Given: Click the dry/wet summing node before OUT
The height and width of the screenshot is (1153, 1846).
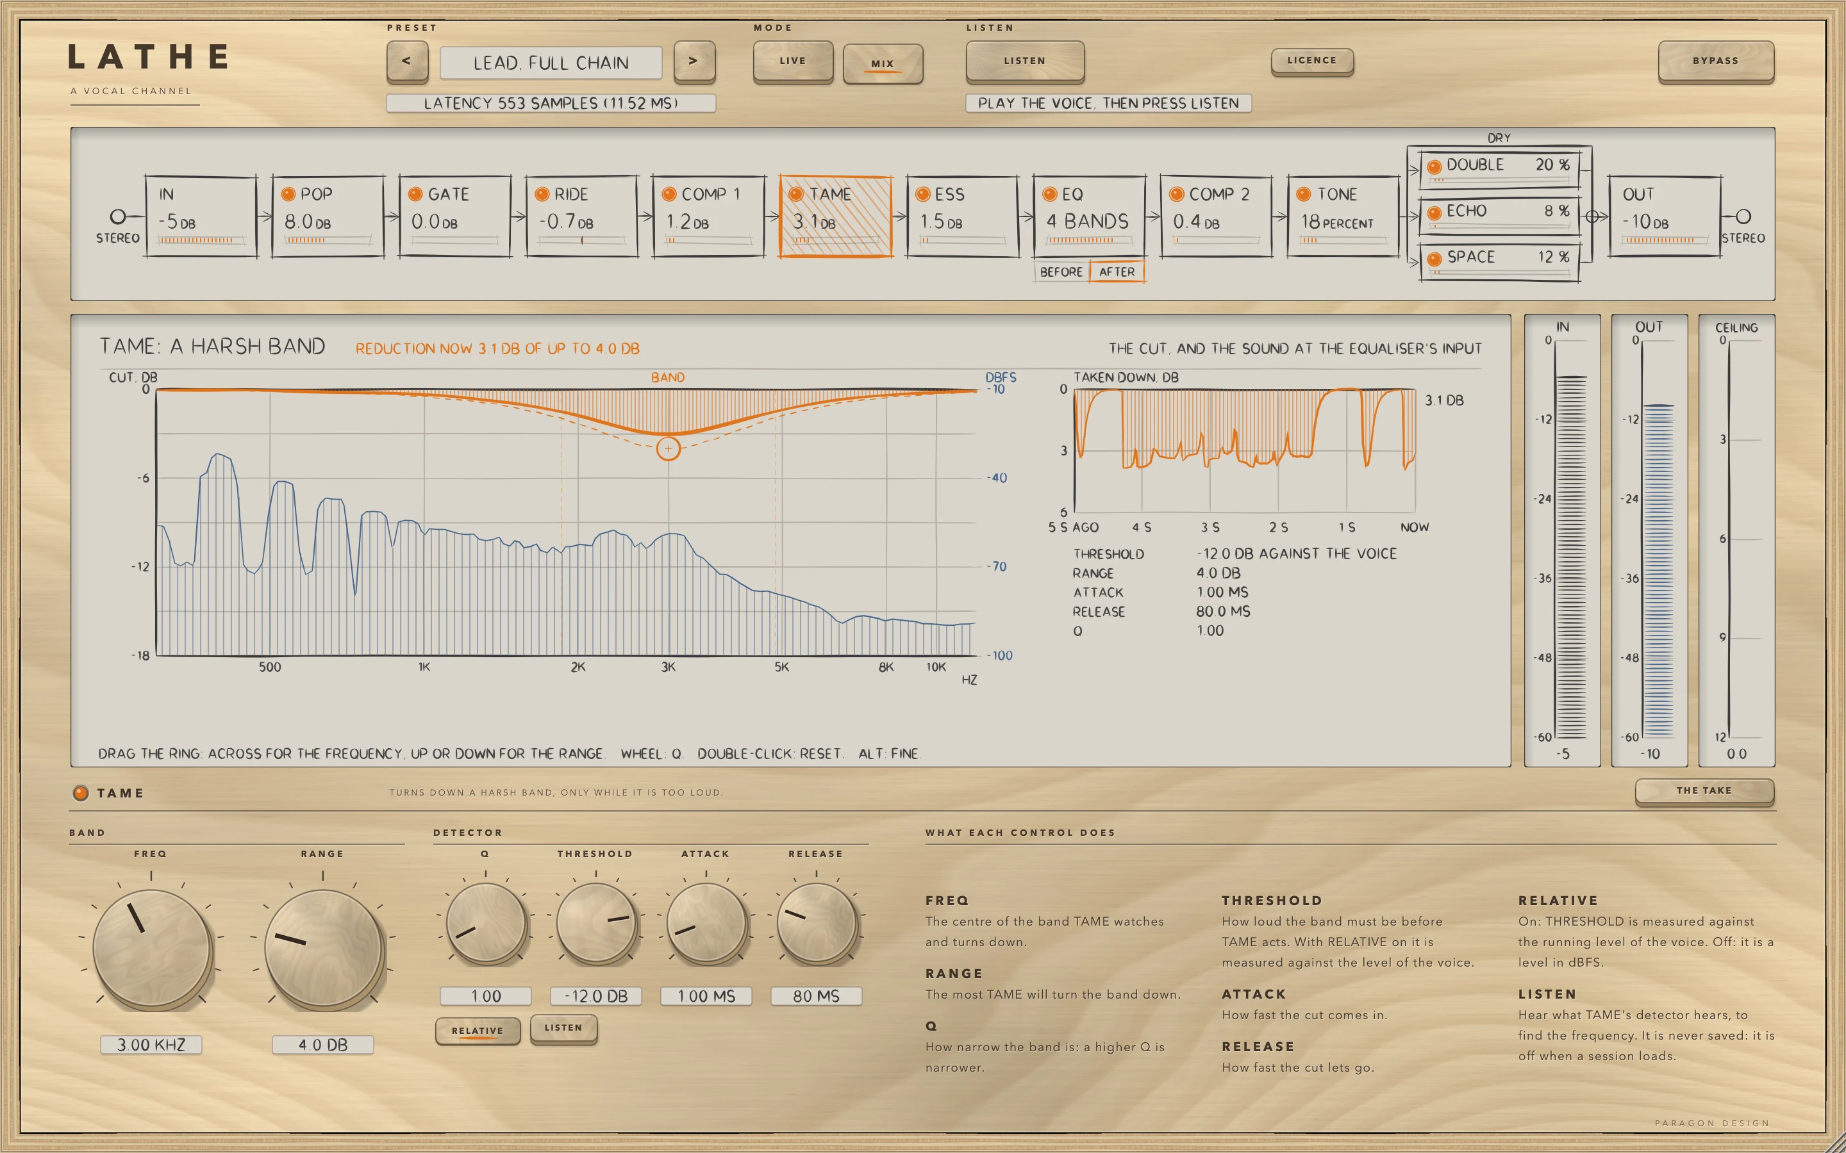Looking at the screenshot, I should point(1592,217).
